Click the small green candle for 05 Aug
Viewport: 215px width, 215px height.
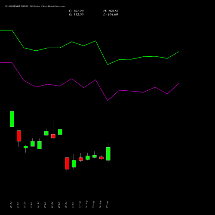[x=95, y=157]
